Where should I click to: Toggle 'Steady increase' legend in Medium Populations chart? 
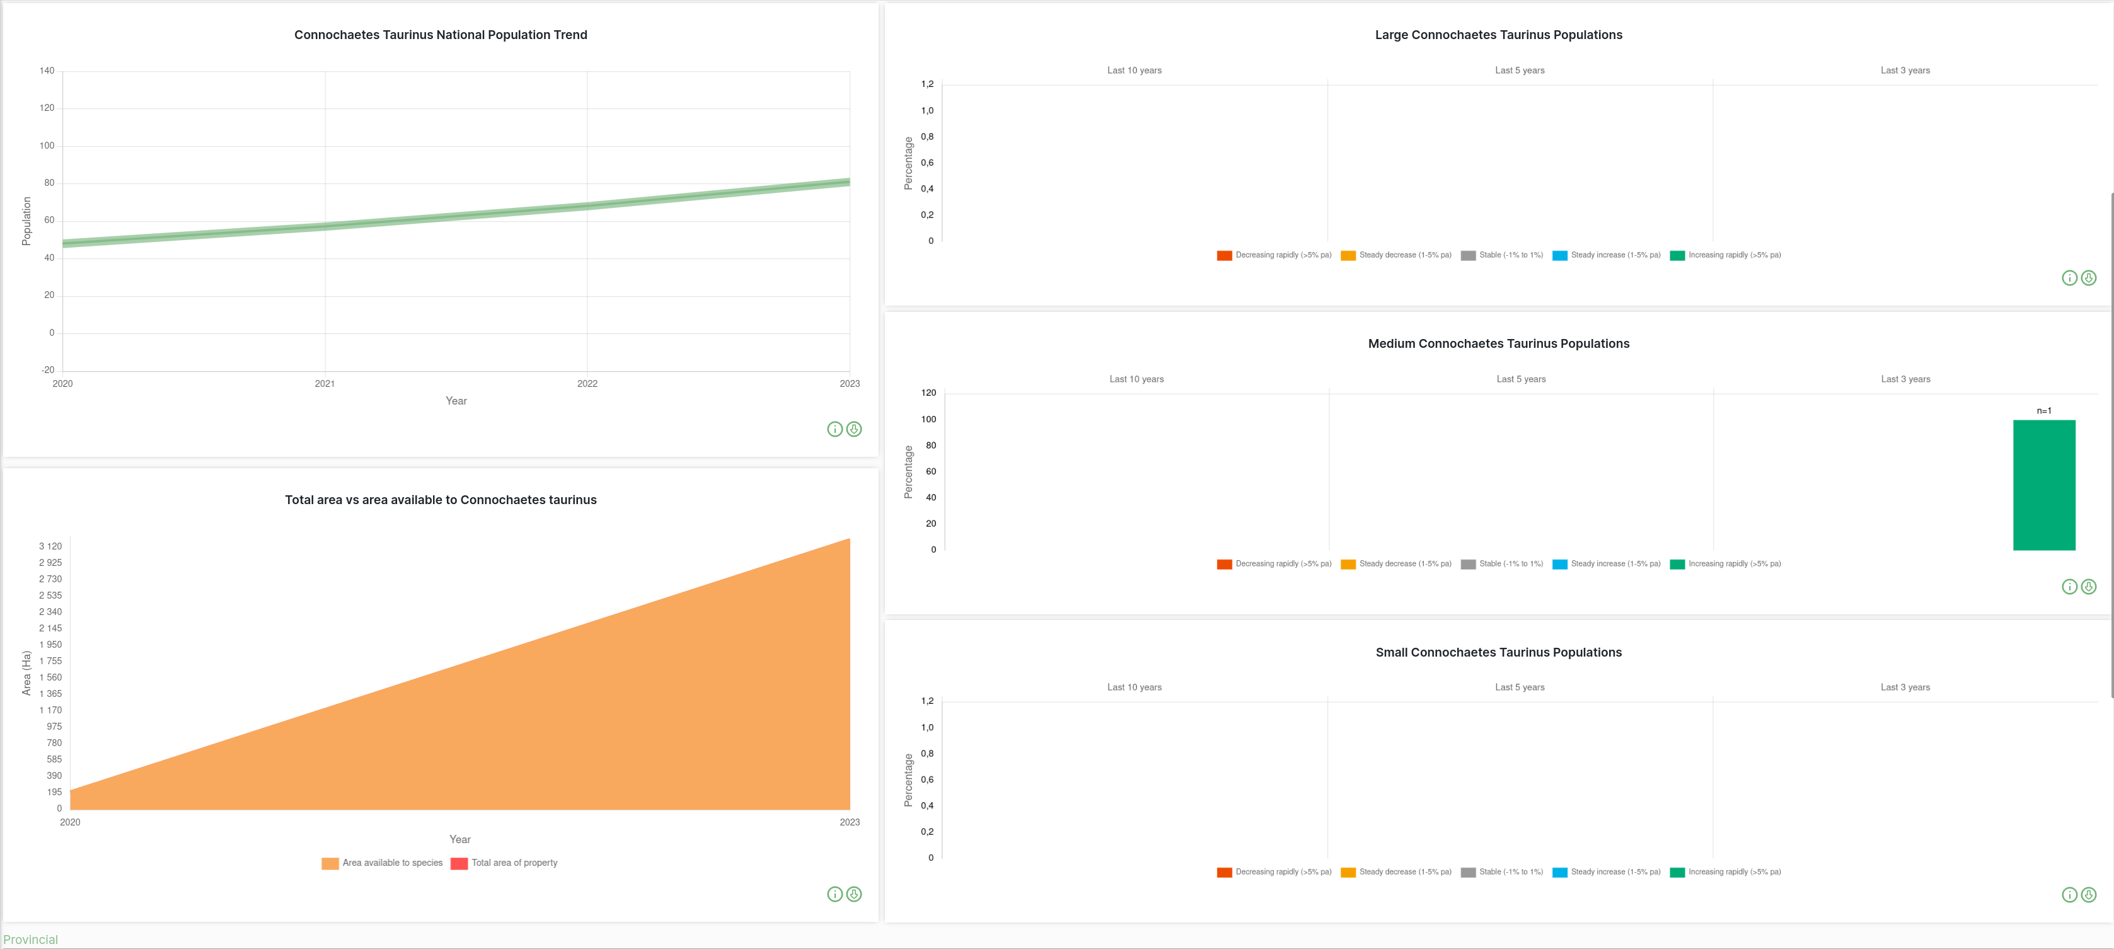pyautogui.click(x=1607, y=565)
